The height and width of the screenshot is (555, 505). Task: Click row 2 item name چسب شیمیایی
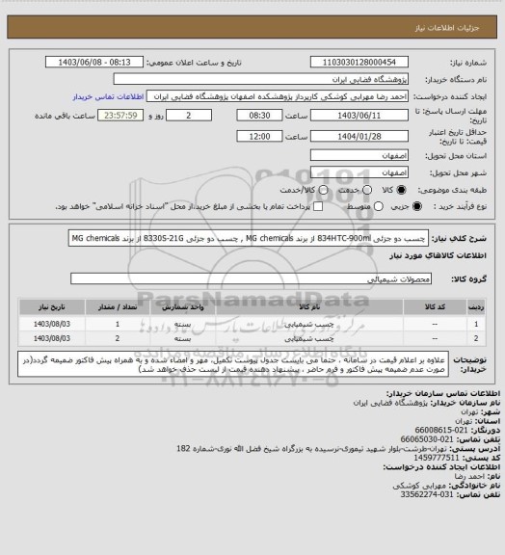(309, 339)
